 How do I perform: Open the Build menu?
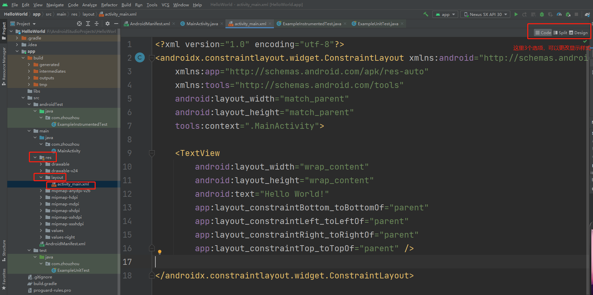[126, 5]
